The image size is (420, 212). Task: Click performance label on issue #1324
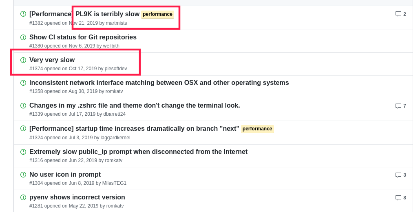(x=257, y=129)
